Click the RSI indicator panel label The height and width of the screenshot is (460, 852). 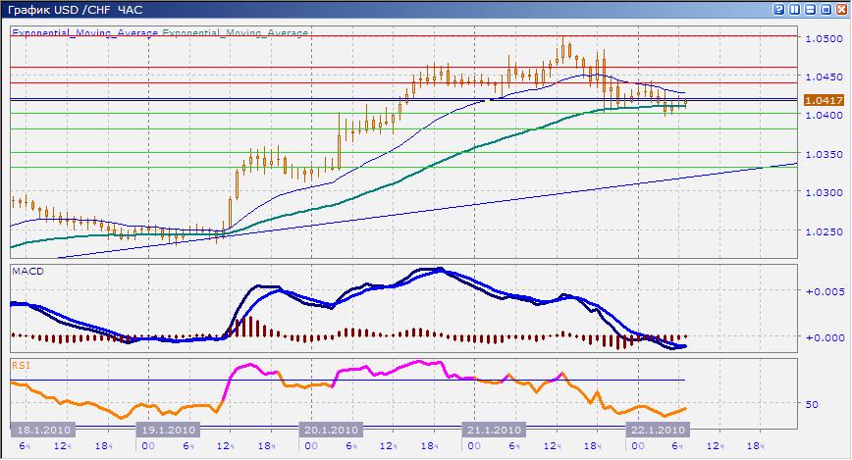click(x=20, y=364)
